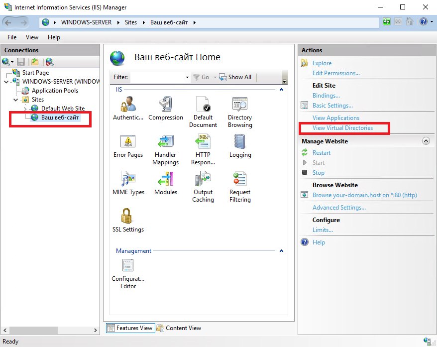Open the dropdown arrow beside Help icon

(x=432, y=22)
